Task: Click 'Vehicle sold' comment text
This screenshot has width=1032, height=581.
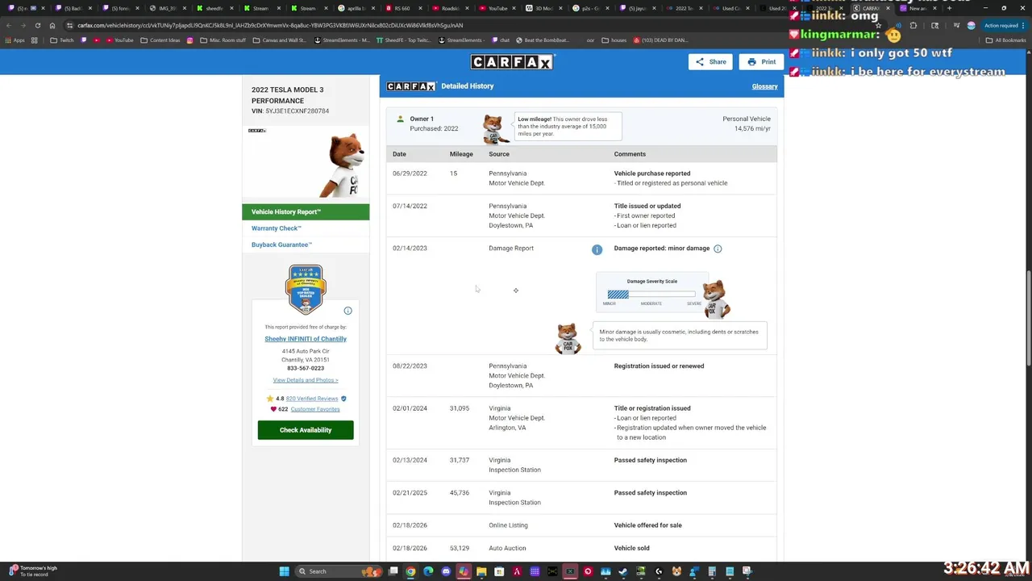Action: click(x=631, y=549)
